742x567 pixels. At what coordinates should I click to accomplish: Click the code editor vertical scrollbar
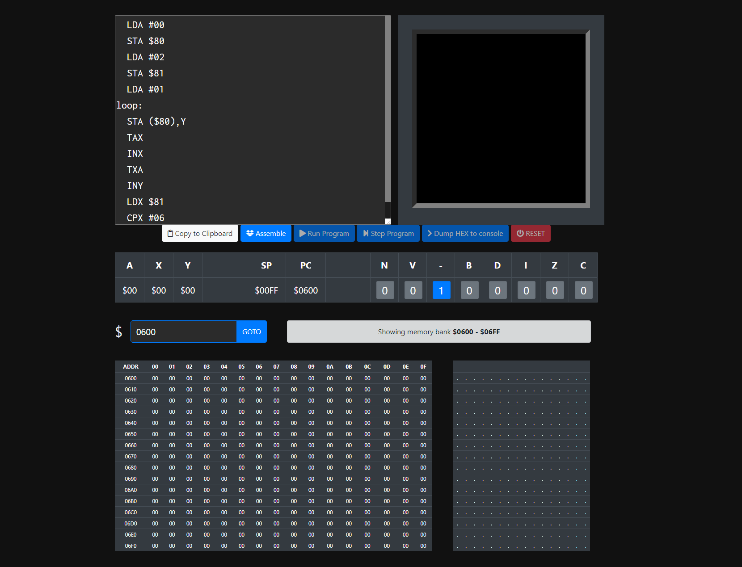(x=388, y=109)
